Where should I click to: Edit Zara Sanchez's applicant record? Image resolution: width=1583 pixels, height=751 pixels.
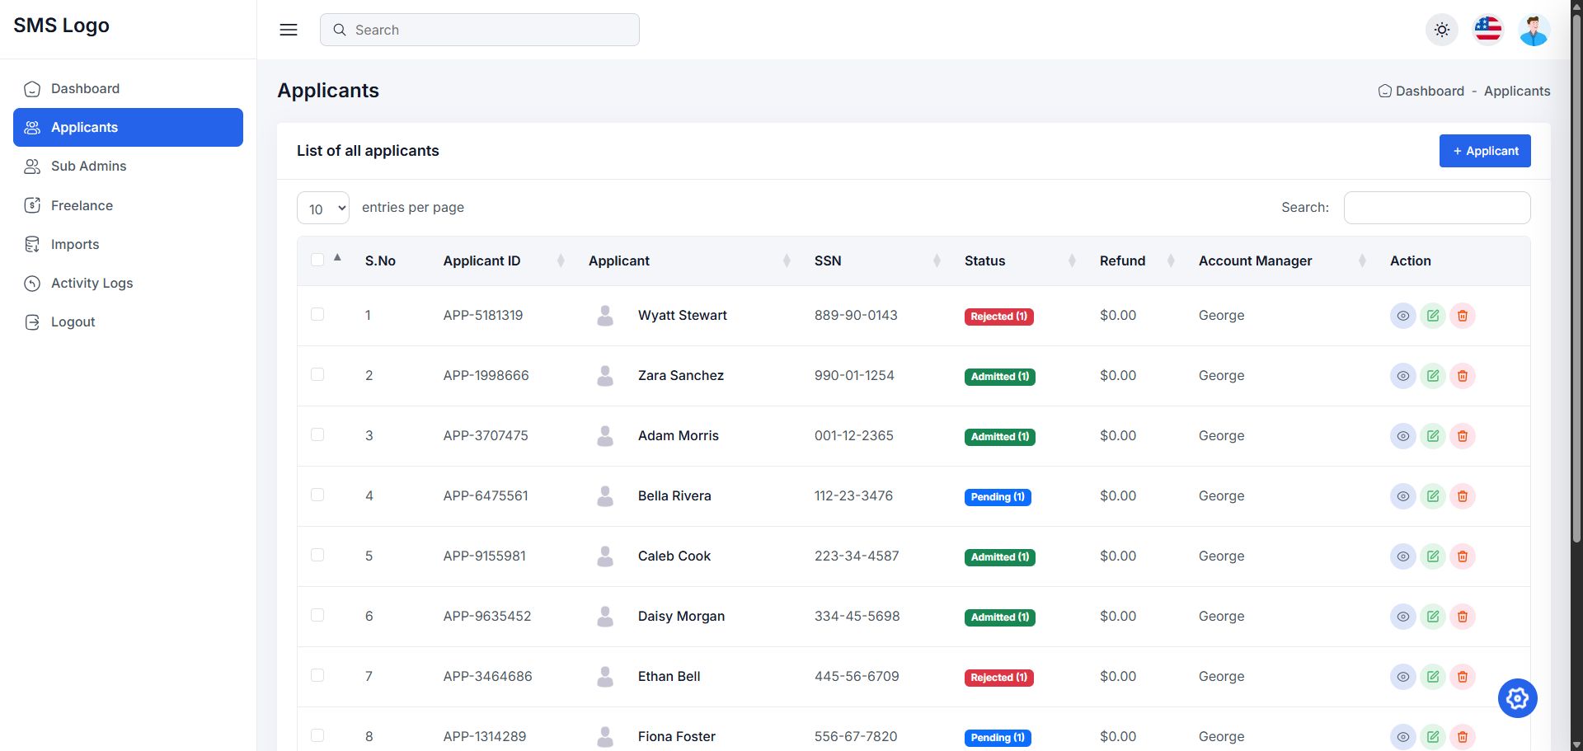[1432, 376]
